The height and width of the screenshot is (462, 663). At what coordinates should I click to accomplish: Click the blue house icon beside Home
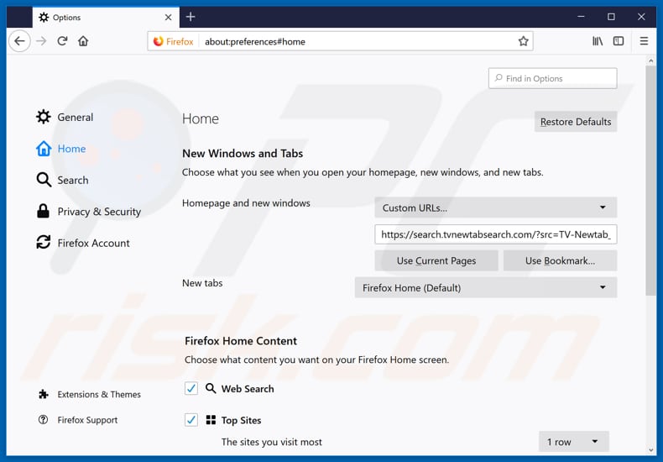point(43,149)
